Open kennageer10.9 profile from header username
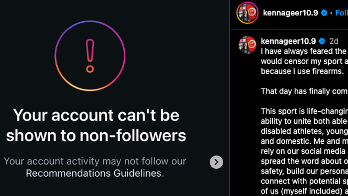 tap(290, 13)
